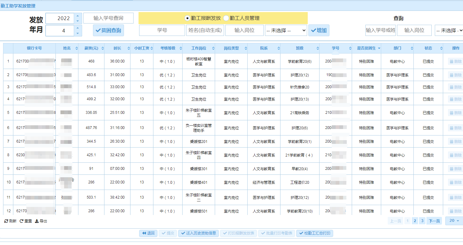Click the 退回 return button
463x245 pixels.
point(148,233)
